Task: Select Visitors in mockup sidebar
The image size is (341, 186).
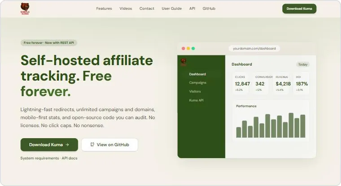Action: click(x=195, y=92)
